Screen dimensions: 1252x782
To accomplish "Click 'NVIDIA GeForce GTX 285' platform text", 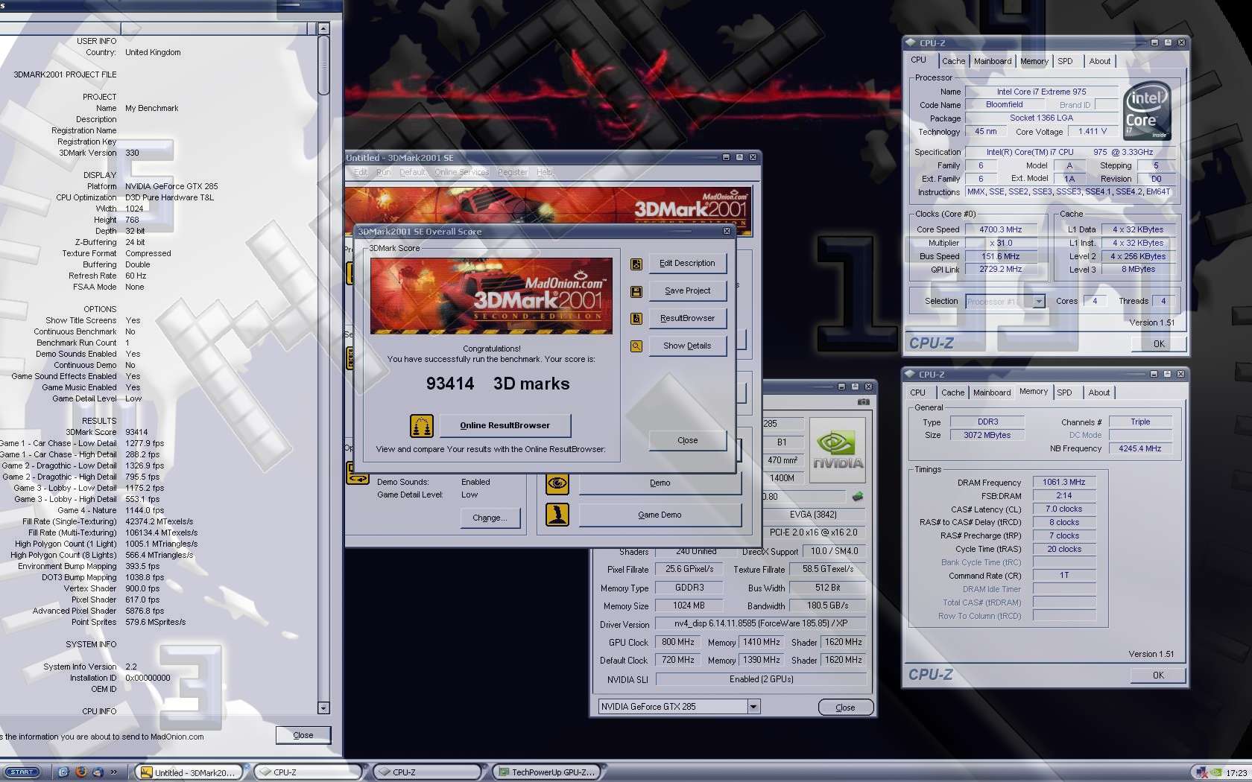I will (171, 186).
